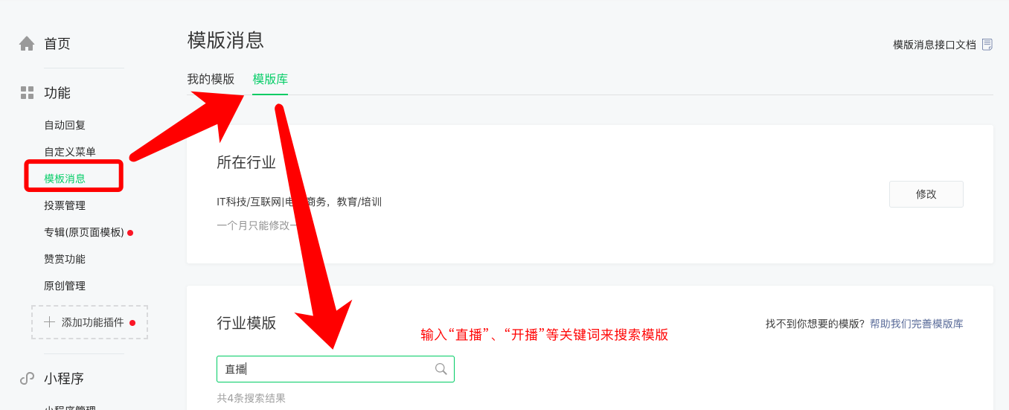
Task: Open the 模版消息接口文档 link
Action: (x=935, y=45)
